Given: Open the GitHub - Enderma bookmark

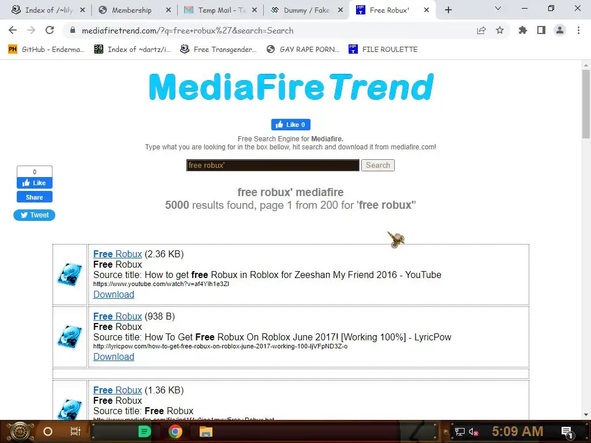Looking at the screenshot, I should click(x=47, y=50).
